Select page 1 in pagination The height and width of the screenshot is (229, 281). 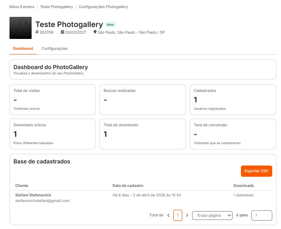point(178,215)
